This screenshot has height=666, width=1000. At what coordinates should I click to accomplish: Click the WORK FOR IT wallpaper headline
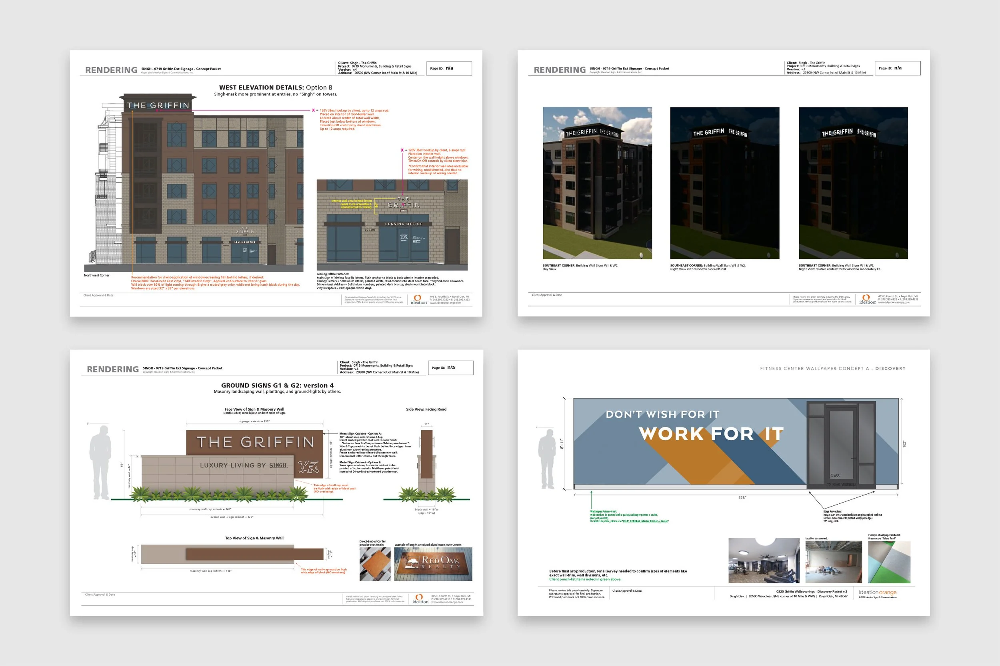[711, 434]
